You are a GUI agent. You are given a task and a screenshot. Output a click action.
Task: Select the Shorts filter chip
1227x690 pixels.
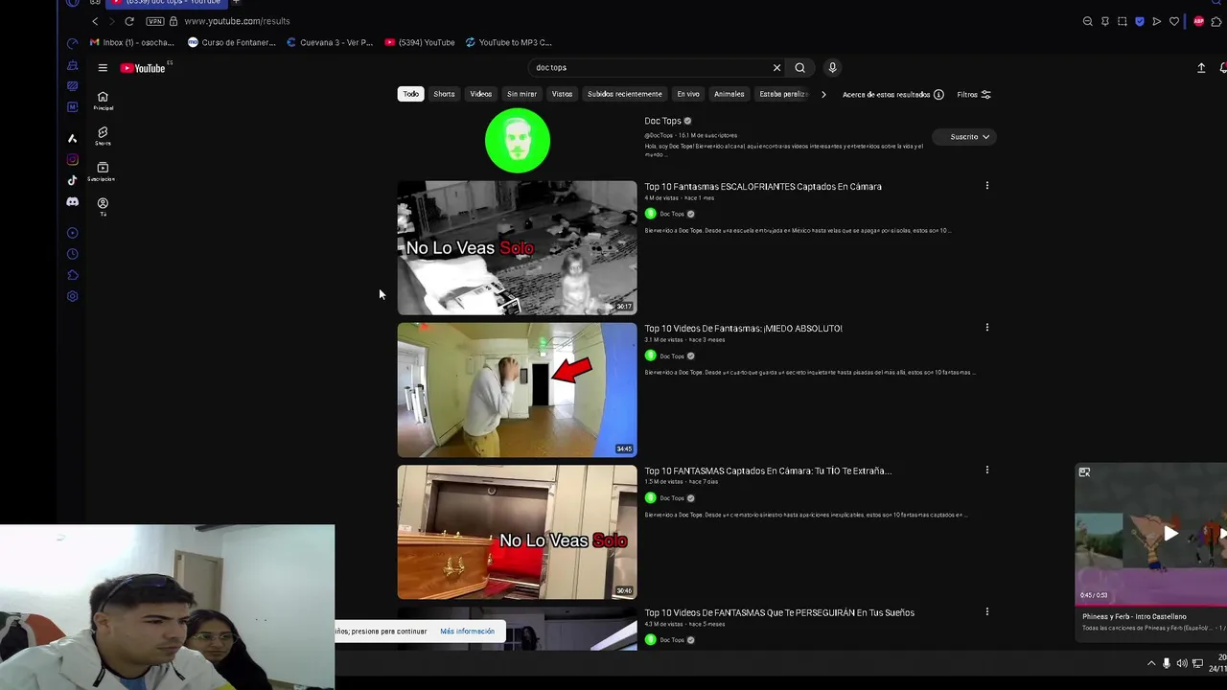pos(444,94)
